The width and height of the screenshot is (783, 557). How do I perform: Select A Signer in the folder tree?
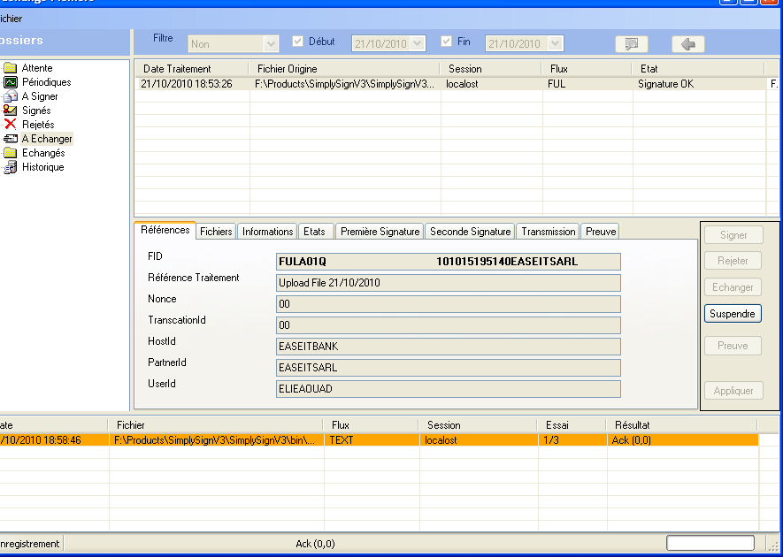[40, 96]
